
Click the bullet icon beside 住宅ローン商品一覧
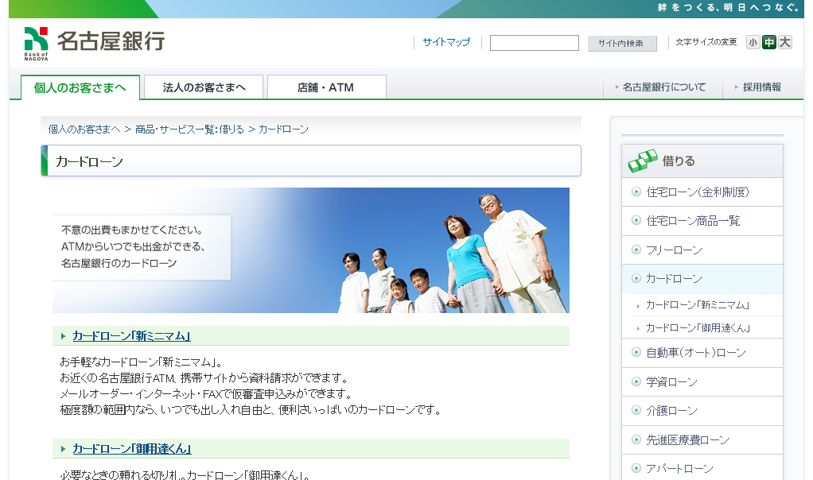coord(636,221)
